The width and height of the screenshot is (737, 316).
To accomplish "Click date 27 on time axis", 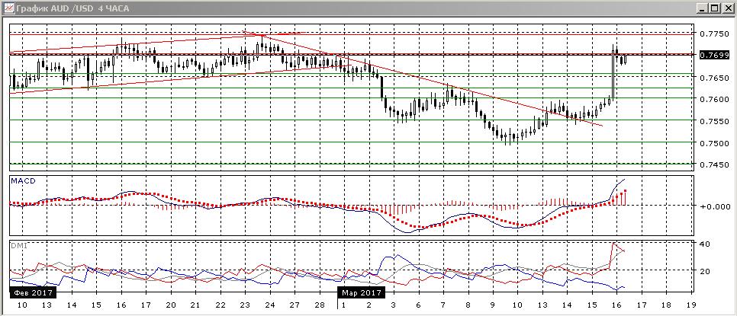I will tap(294, 305).
